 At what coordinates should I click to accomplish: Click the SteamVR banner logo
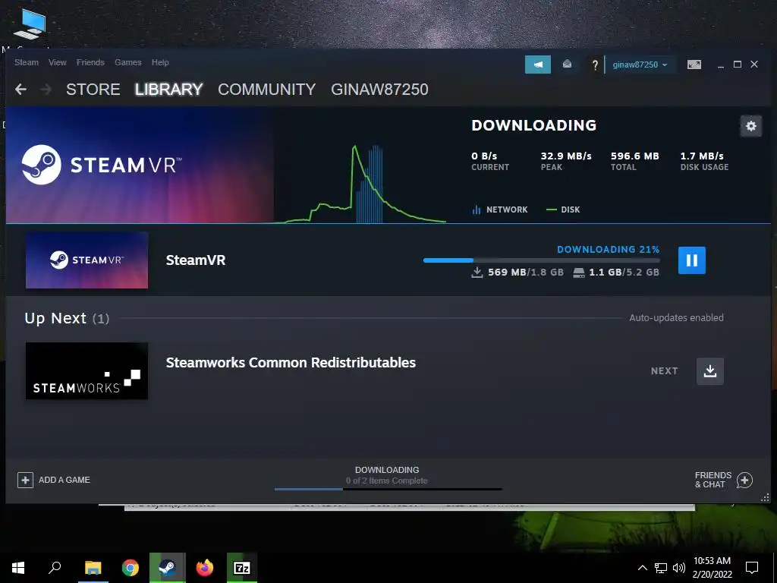tap(102, 165)
